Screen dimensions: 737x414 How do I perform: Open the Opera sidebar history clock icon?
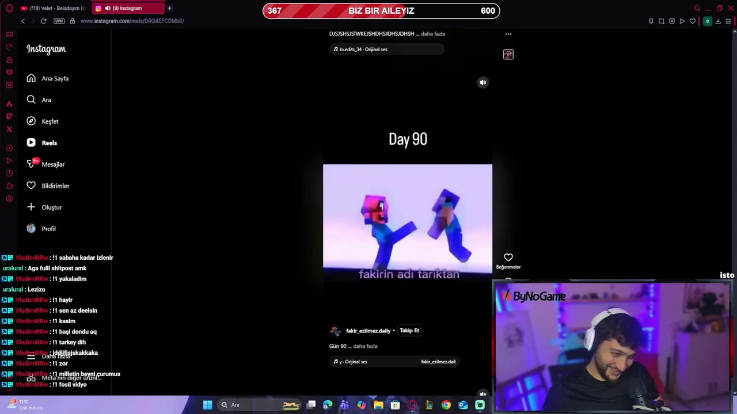tap(9, 173)
